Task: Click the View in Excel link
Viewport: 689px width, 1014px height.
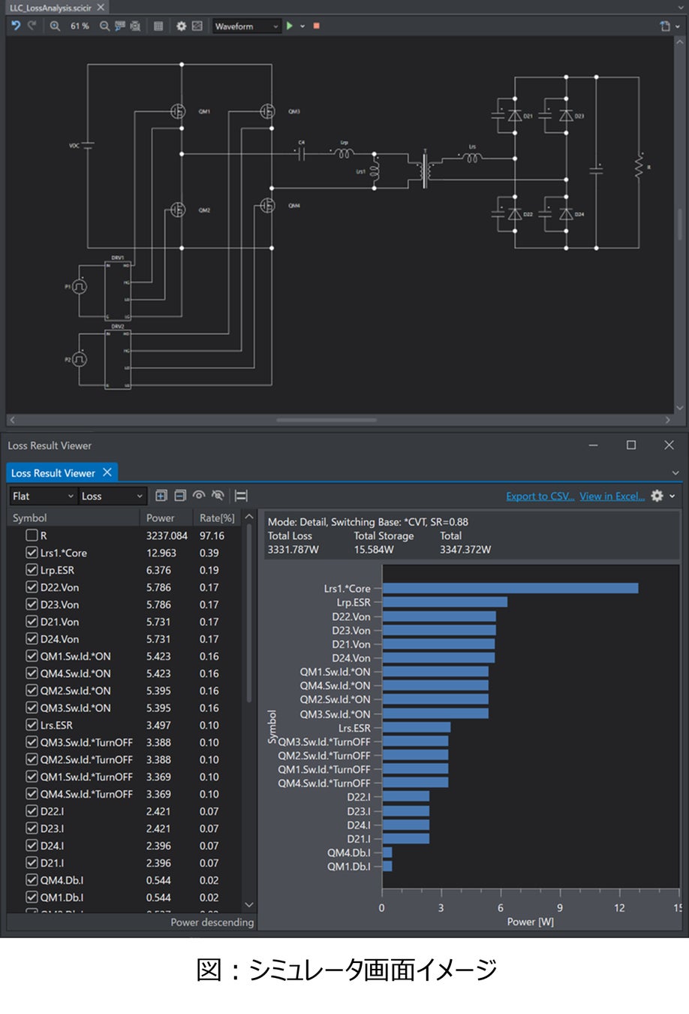Action: 612,496
